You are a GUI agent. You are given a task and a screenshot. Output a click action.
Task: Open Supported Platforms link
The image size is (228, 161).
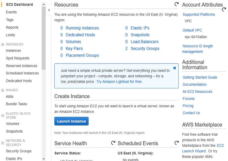(199, 15)
